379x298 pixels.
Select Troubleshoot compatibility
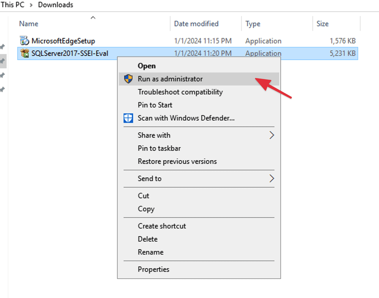[x=180, y=92]
